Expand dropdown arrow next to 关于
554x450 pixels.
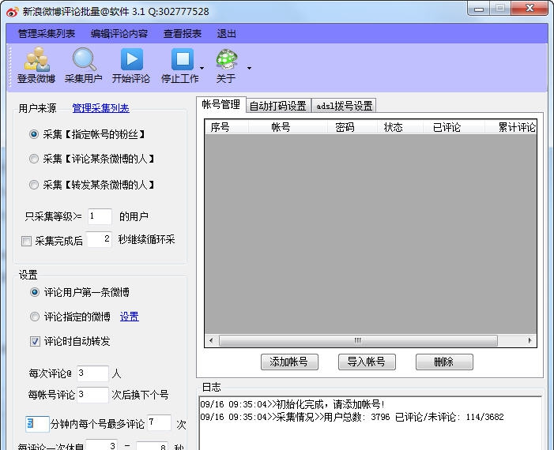point(249,68)
